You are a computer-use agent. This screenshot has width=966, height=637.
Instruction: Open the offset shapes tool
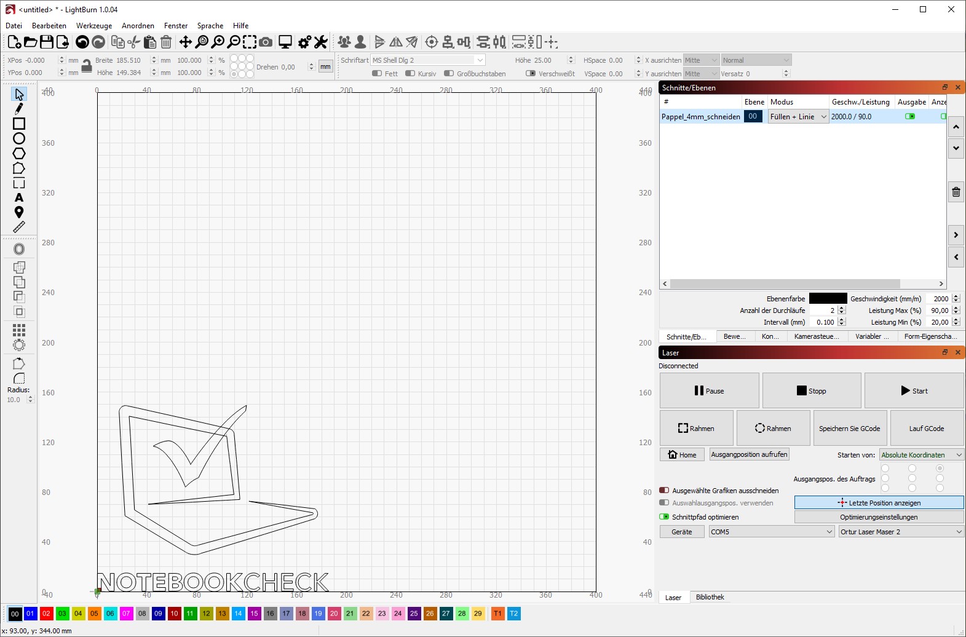pos(19,249)
